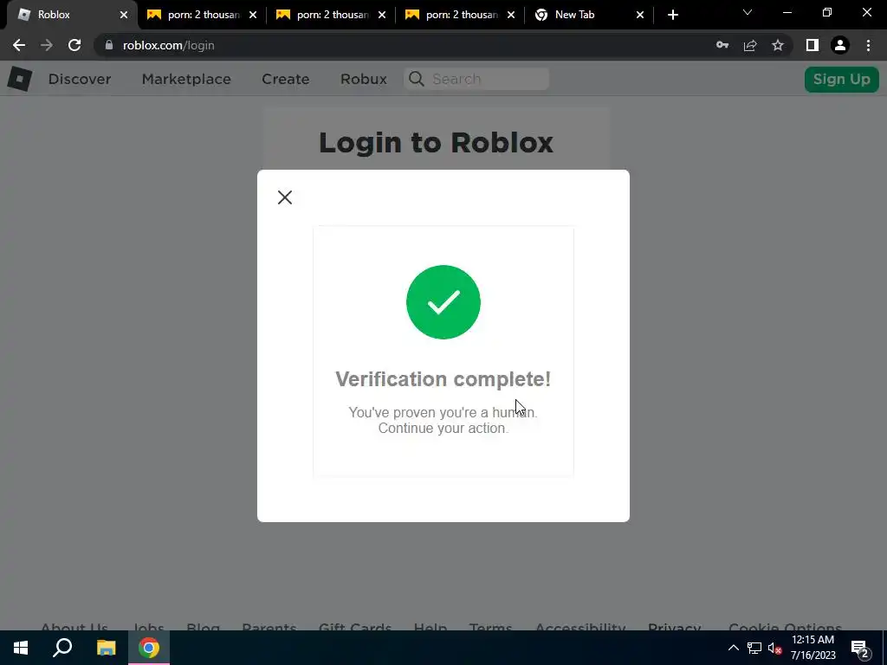Bookmark this page with star icon
Viewport: 887px width, 665px height.
pos(778,45)
